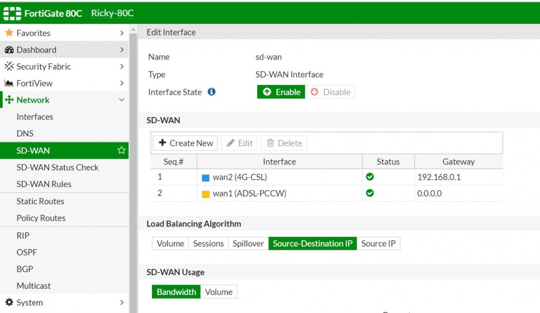Select Source IP algorithm
The height and width of the screenshot is (313, 540).
click(378, 243)
